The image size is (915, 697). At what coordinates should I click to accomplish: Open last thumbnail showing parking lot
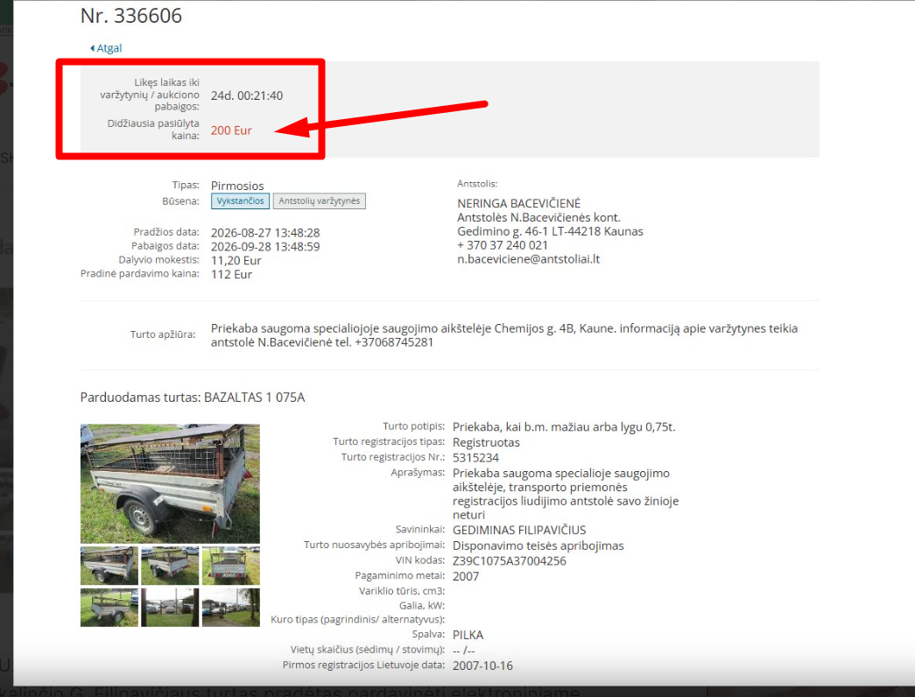click(x=230, y=608)
